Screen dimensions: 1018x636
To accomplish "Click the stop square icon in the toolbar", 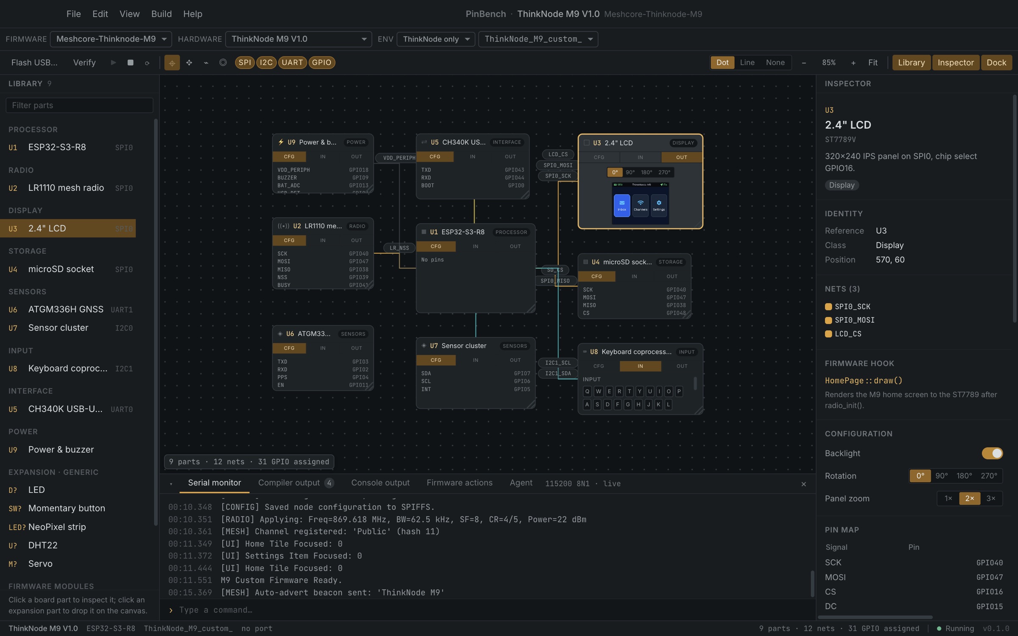I will pyautogui.click(x=130, y=62).
